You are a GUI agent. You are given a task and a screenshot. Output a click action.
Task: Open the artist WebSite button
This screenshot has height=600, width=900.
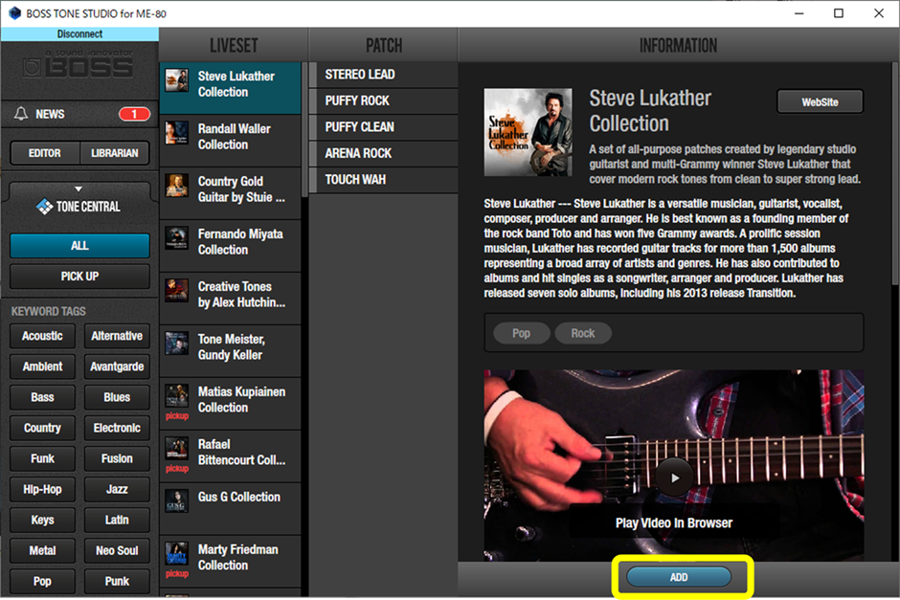click(820, 102)
